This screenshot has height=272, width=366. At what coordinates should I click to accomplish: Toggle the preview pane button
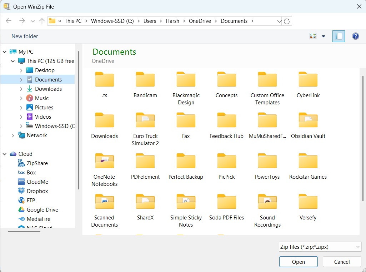(339, 36)
